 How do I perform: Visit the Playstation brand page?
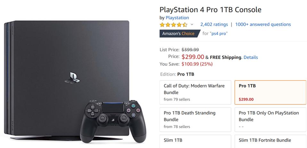click(x=177, y=18)
